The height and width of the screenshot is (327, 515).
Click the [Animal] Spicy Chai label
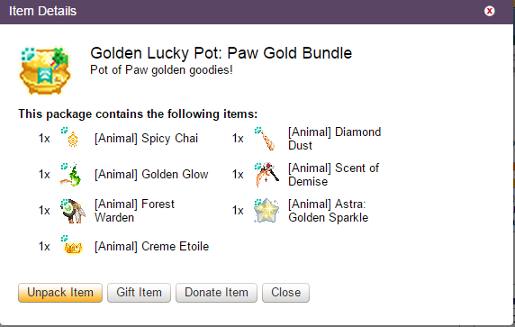(146, 139)
